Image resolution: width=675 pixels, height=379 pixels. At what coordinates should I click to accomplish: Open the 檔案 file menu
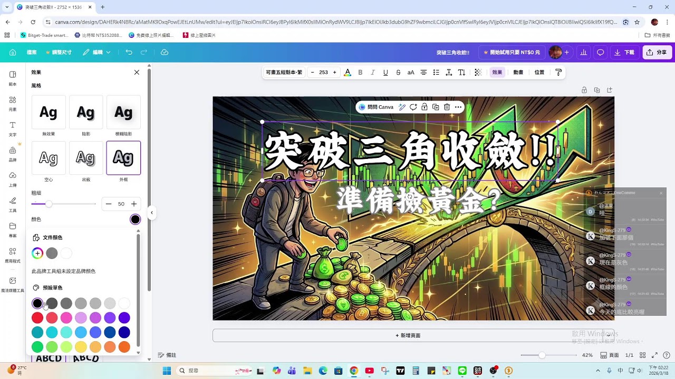point(32,52)
